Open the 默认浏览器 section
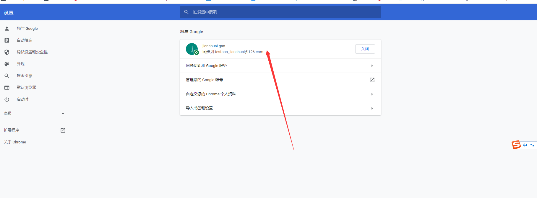The width and height of the screenshot is (537, 198). click(x=27, y=88)
